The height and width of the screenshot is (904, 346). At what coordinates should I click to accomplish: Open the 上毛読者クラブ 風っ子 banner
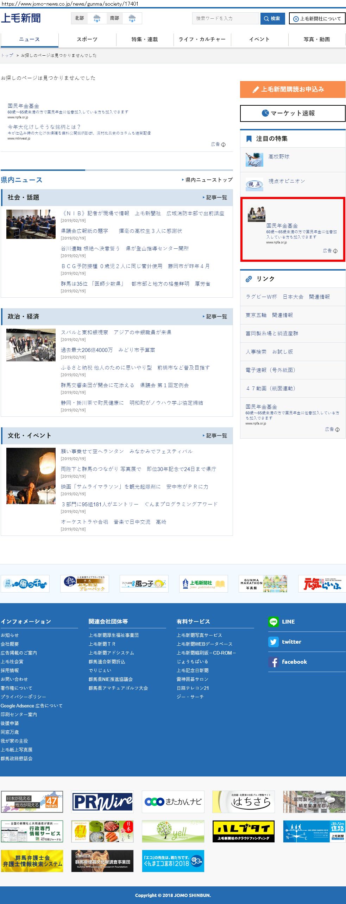[25, 584]
